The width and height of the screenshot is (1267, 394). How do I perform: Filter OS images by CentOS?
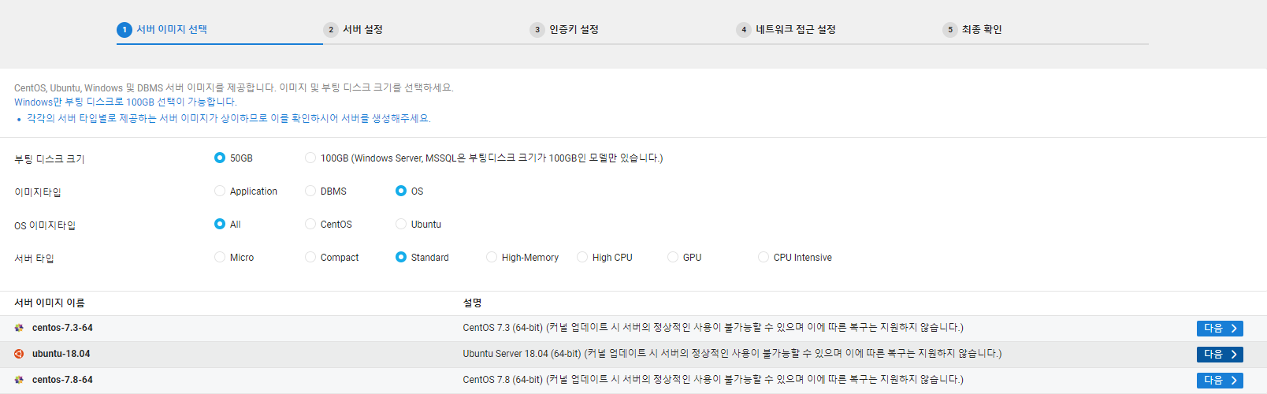[310, 224]
